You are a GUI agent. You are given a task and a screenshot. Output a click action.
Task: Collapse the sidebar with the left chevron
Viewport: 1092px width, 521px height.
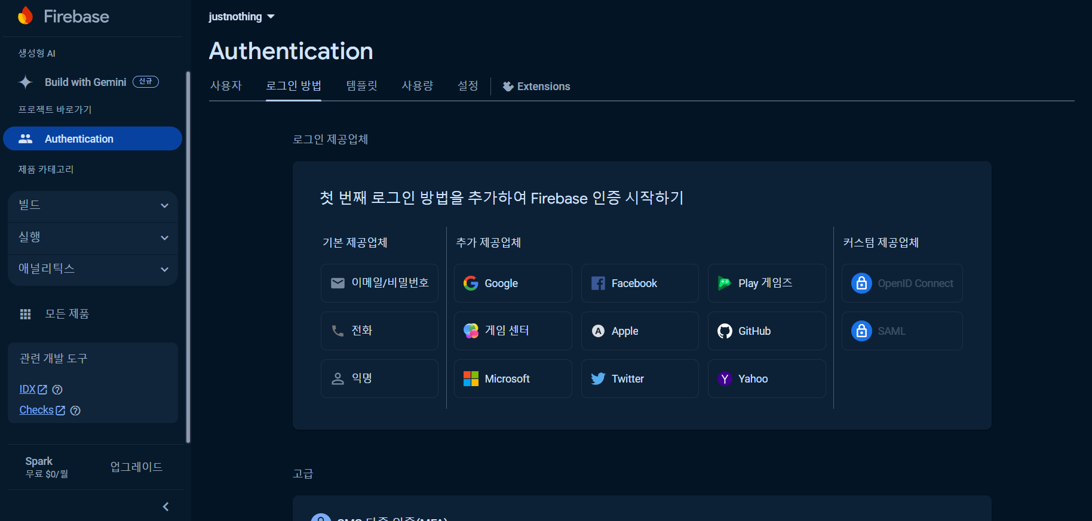(165, 507)
